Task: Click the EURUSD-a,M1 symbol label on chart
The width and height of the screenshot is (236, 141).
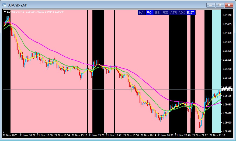Action: click(16, 12)
